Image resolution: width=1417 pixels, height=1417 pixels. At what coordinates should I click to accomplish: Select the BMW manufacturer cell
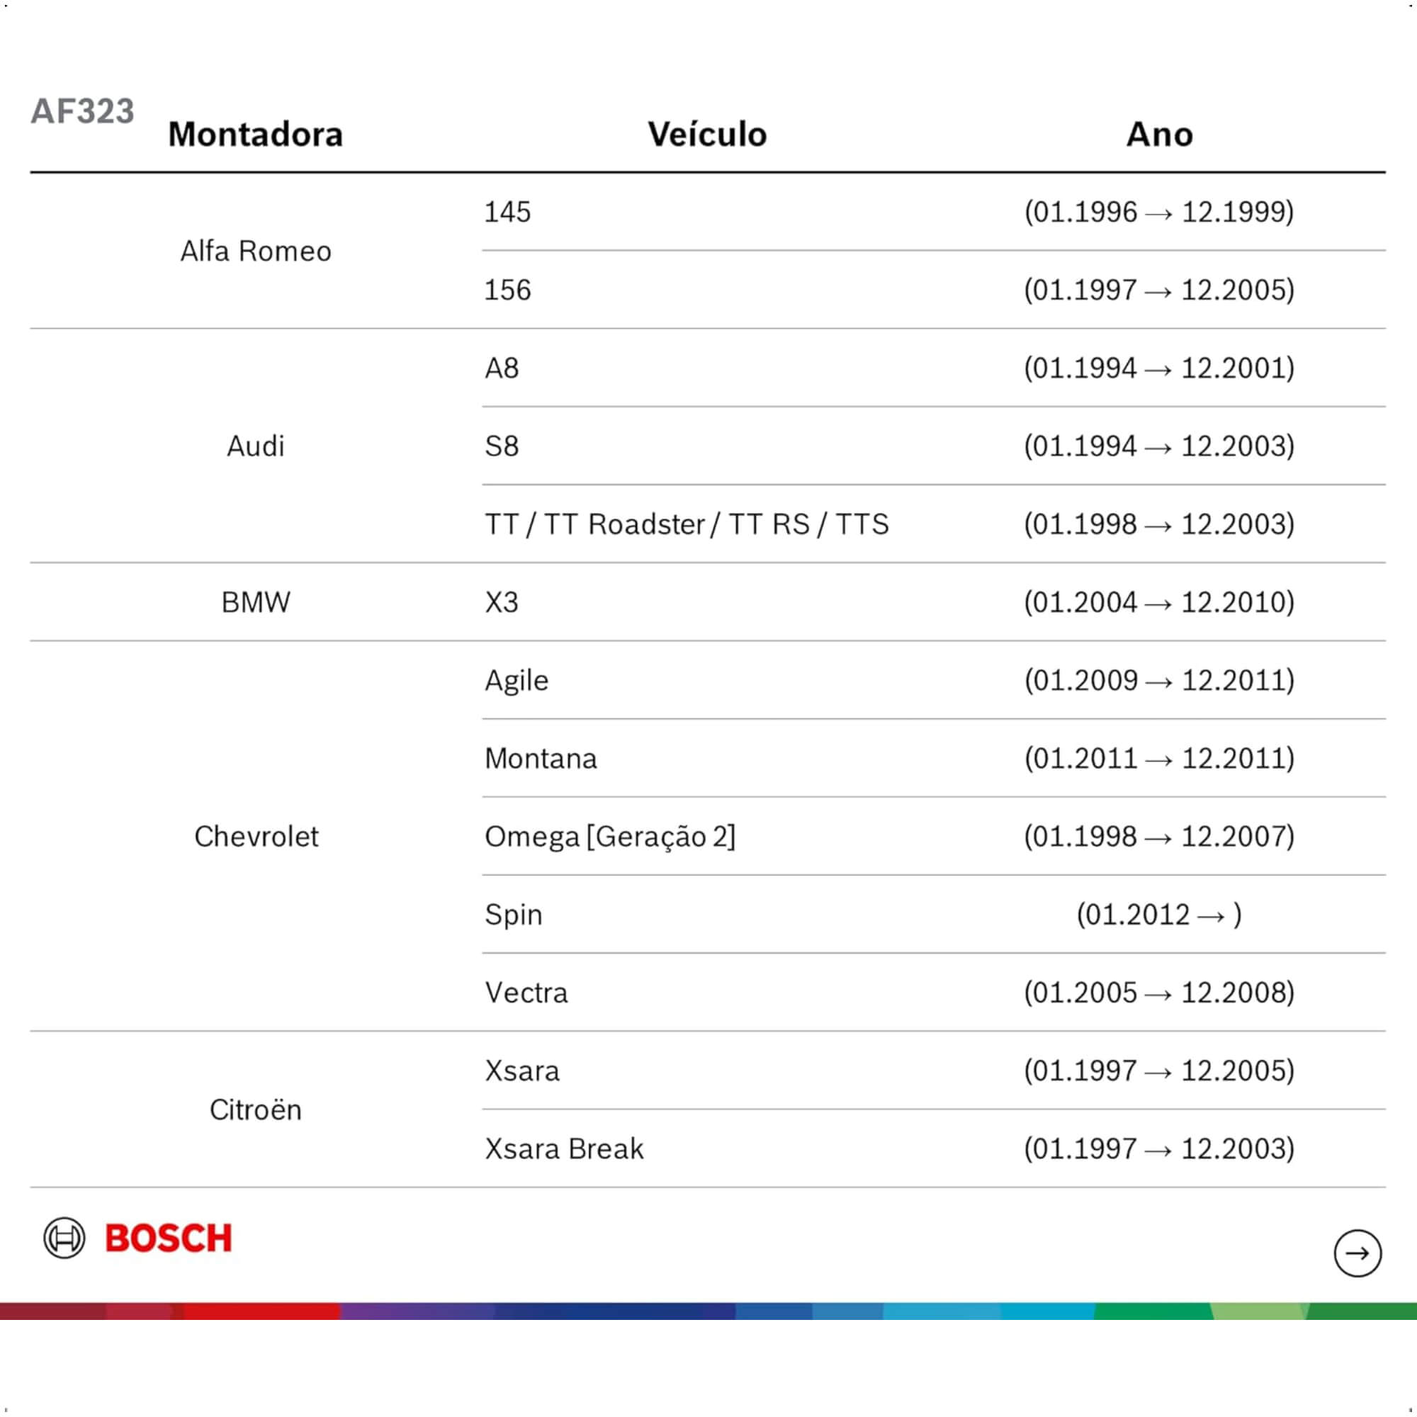pos(255,602)
